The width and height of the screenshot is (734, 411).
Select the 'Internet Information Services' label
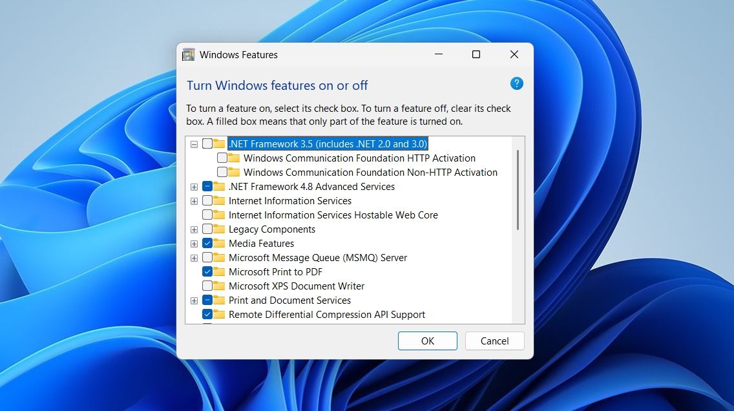click(x=289, y=201)
